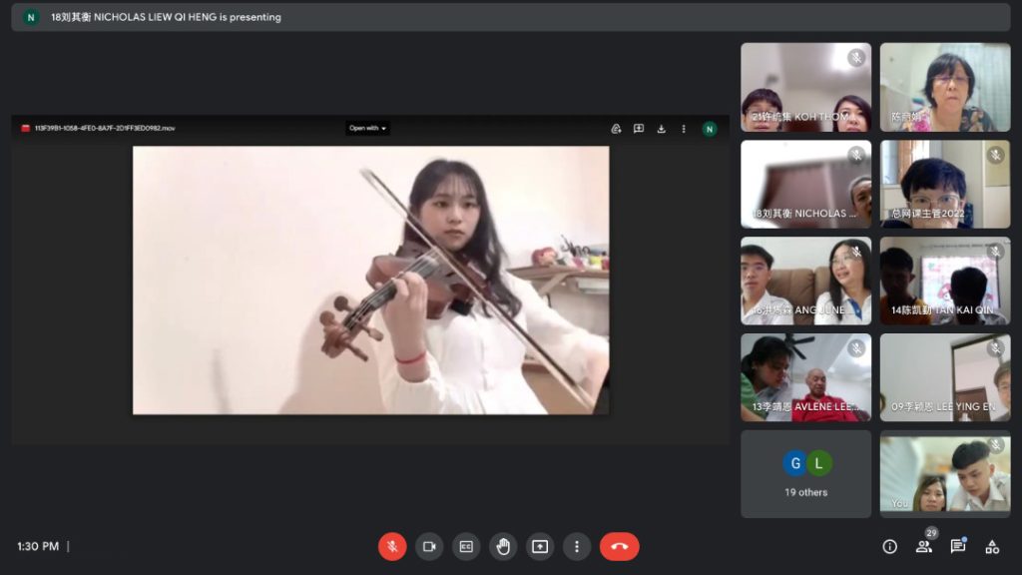Click the add comment icon in the viewer

639,128
